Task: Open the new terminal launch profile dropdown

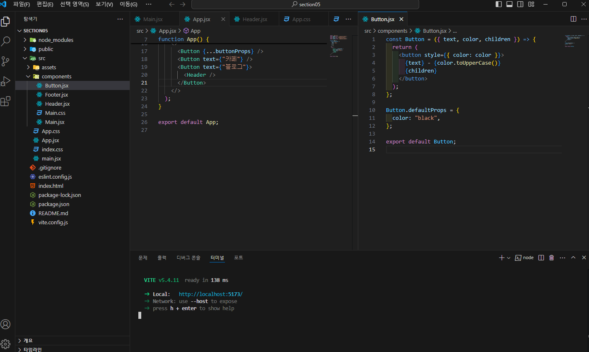Action: [509, 257]
